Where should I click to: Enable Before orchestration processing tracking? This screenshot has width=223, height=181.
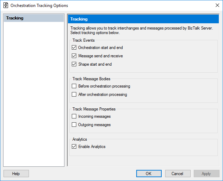click(74, 86)
